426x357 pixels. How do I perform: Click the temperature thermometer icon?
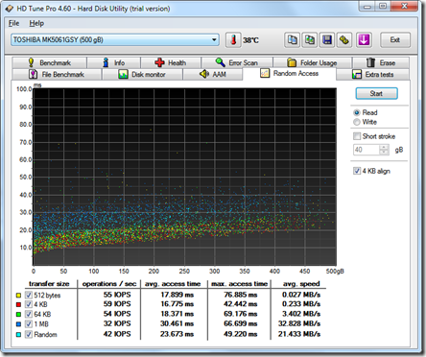pos(233,40)
